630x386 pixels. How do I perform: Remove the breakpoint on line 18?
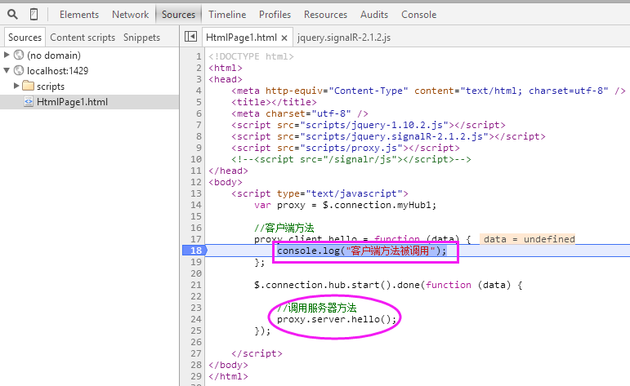point(195,251)
